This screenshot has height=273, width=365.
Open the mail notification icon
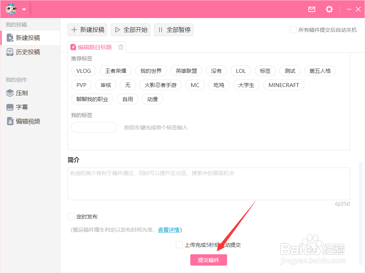(312, 9)
